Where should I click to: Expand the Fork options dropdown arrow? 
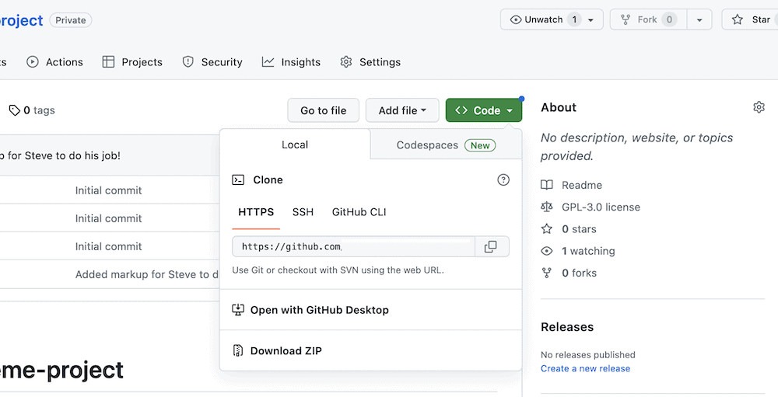[x=699, y=19]
